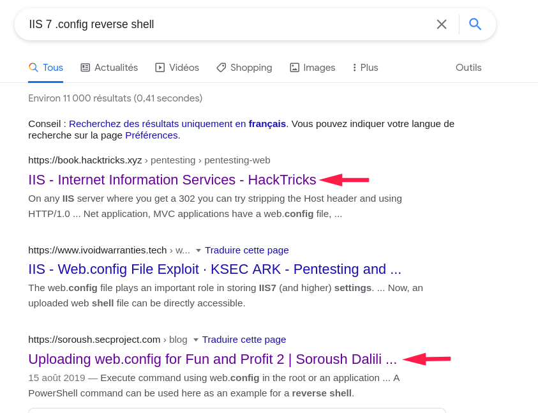
Task: Click the Shopping tag icon
Action: pos(221,68)
